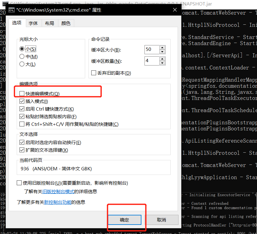Click the cmd icon in the background console title bar
Screen dimensions: 257x234
click(x=5, y=3)
